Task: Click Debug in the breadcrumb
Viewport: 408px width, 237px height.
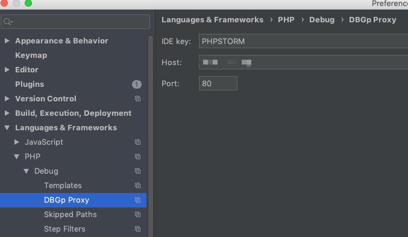Action: 322,20
